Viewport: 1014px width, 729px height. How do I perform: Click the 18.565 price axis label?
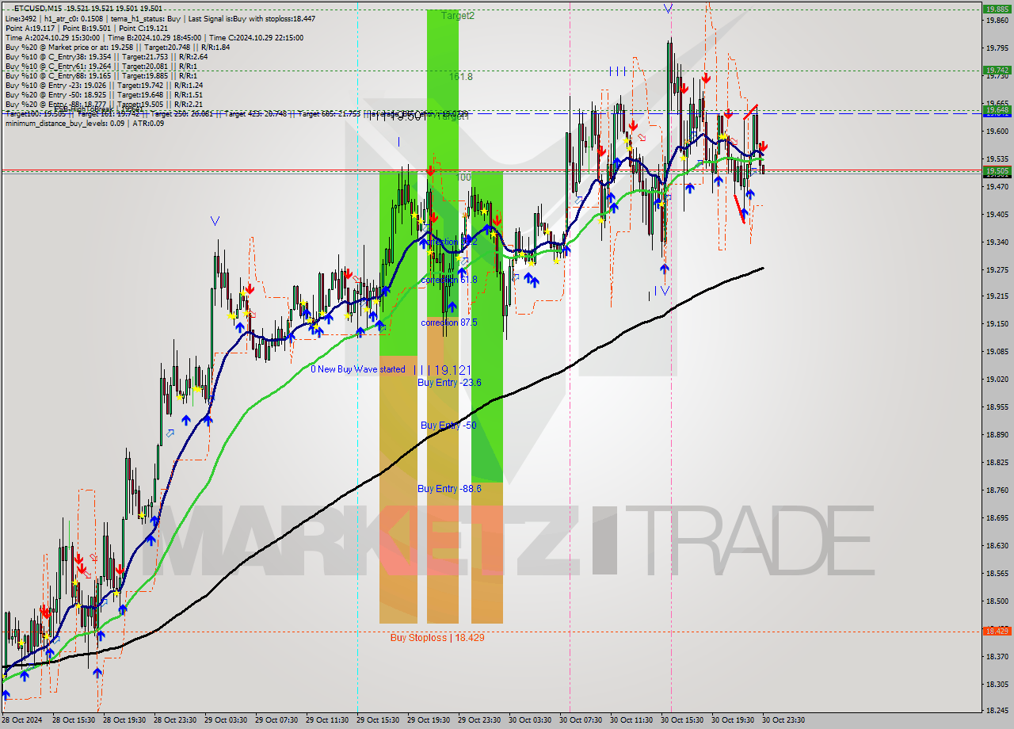997,573
